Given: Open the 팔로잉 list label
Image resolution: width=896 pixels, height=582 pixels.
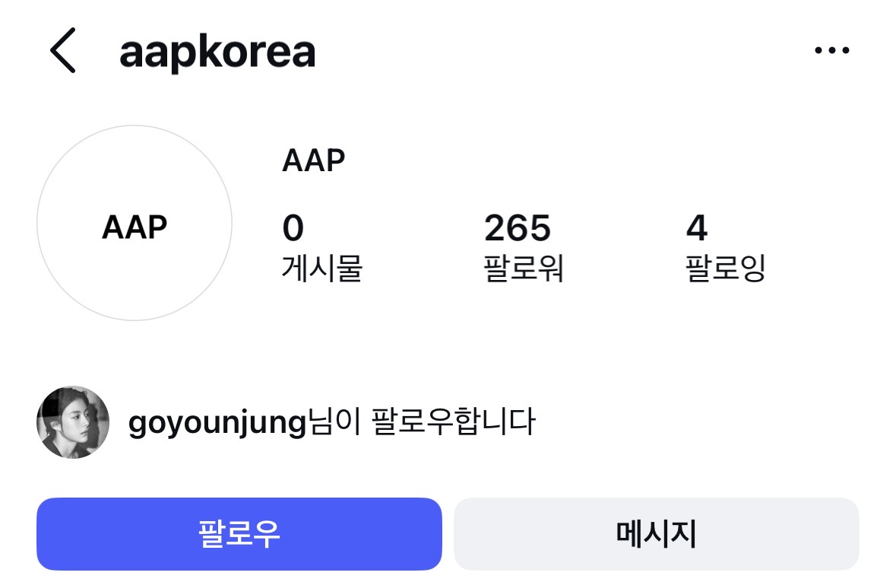Looking at the screenshot, I should (x=725, y=268).
